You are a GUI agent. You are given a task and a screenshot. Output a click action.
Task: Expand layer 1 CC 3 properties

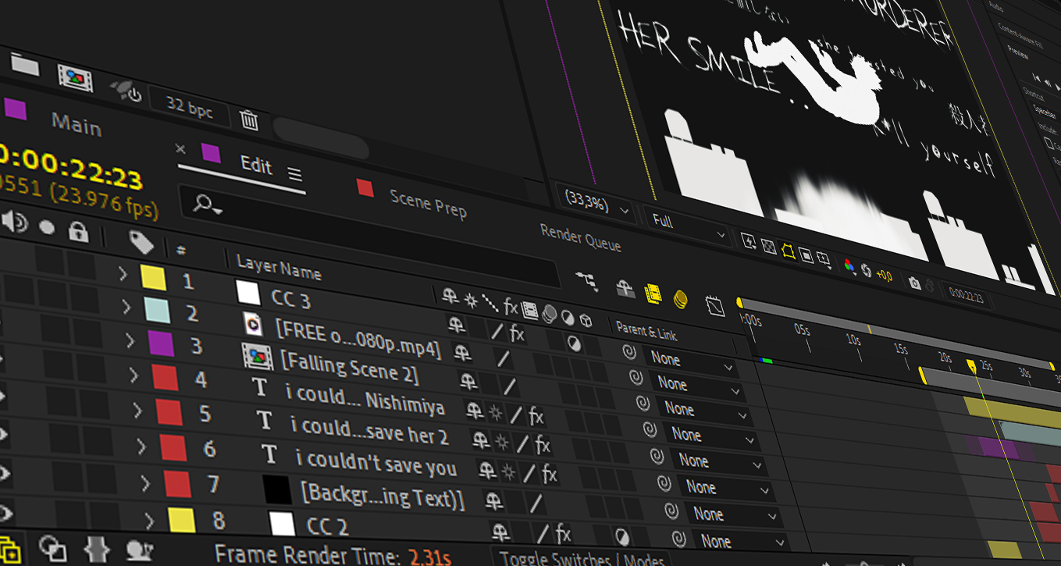point(122,274)
